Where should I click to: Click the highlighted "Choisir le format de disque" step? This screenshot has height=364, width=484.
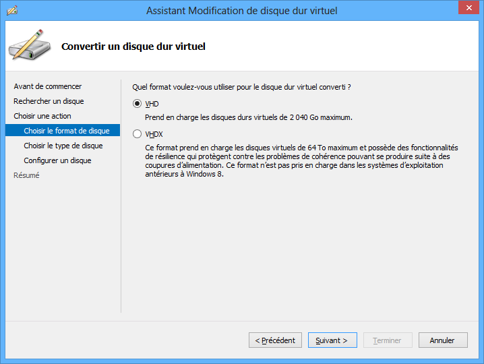point(66,131)
